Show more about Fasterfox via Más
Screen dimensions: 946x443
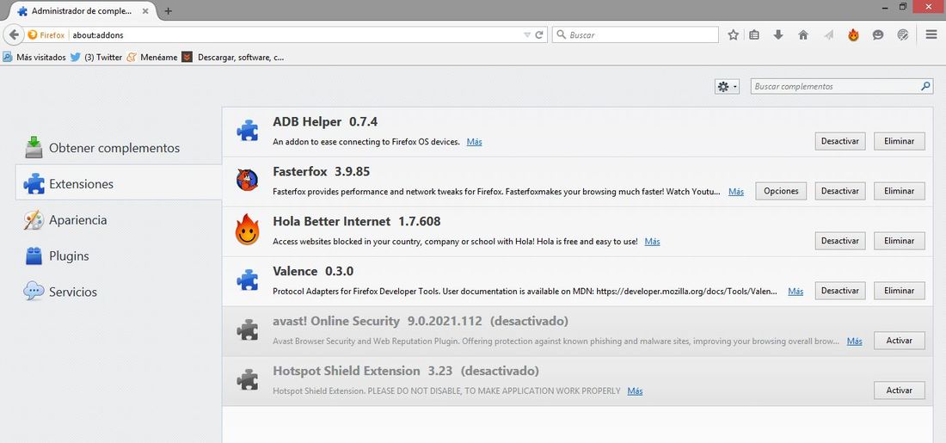[735, 191]
